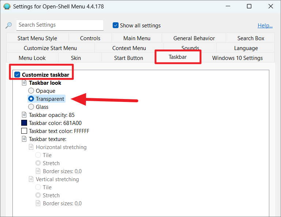Switch to the Controls tab
This screenshot has width=281, height=217.
click(x=90, y=38)
